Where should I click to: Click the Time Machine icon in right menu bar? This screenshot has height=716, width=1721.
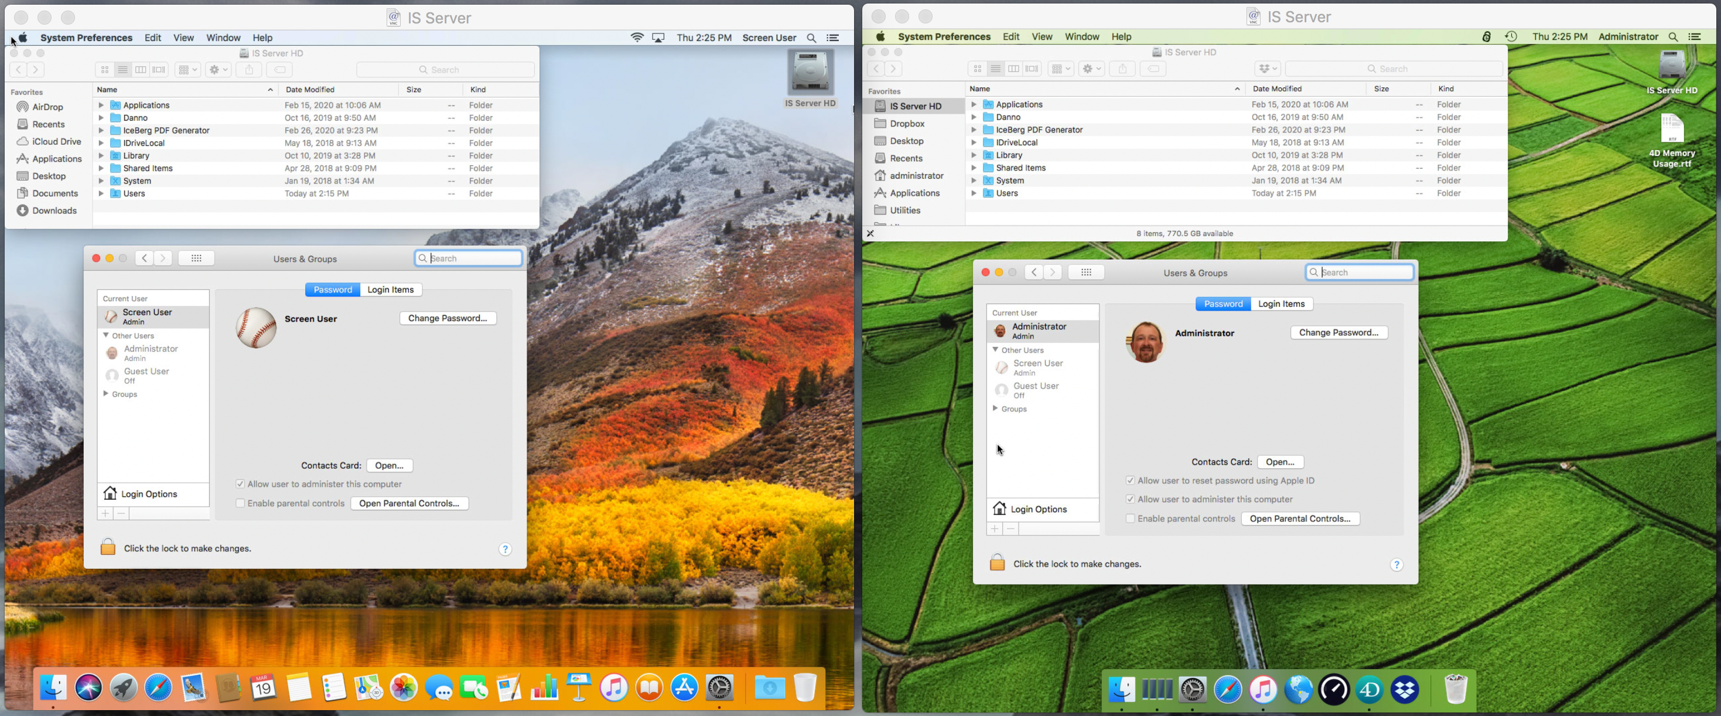(1511, 37)
